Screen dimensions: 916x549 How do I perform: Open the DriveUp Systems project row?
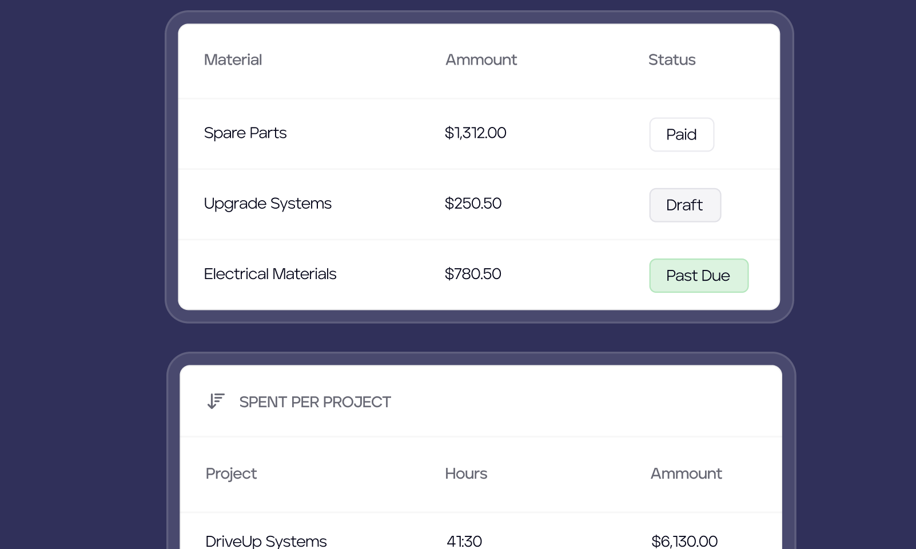481,532
